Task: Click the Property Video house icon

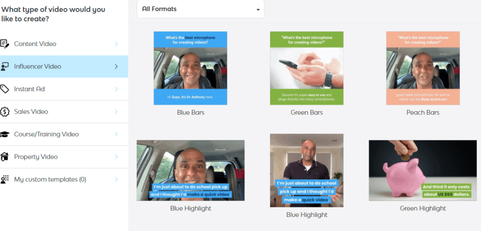Action: [x=4, y=157]
